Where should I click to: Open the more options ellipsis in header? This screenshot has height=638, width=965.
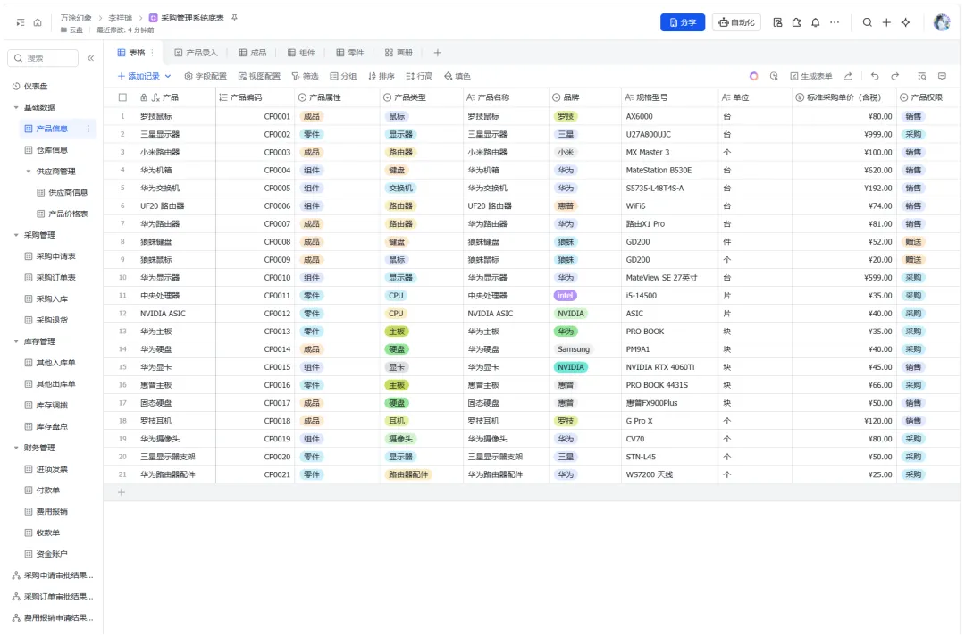point(835,22)
